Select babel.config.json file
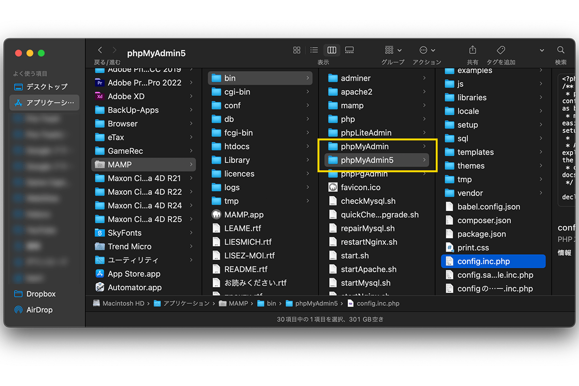Screen dimensions: 579x386 click(x=494, y=207)
